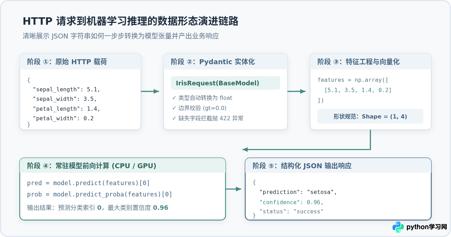The height and width of the screenshot is (237, 451).
Task: Select the header 阶段 ①: 原始 HTTP 载荷
Action: (67, 62)
